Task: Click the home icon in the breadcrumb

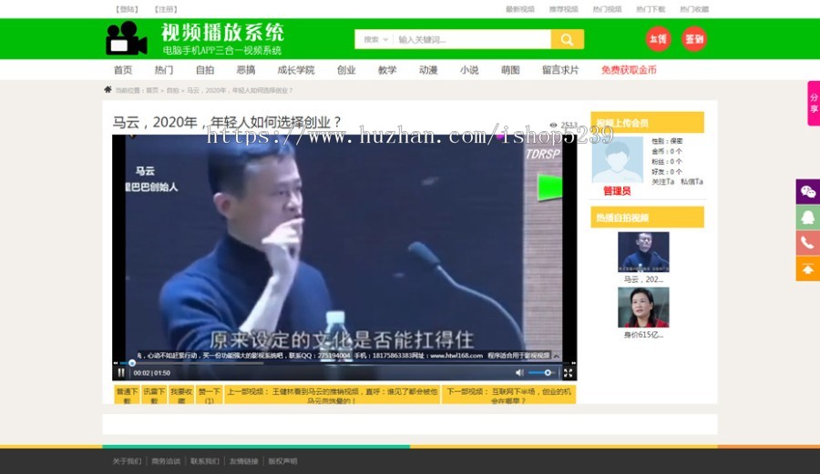Action: tap(108, 90)
